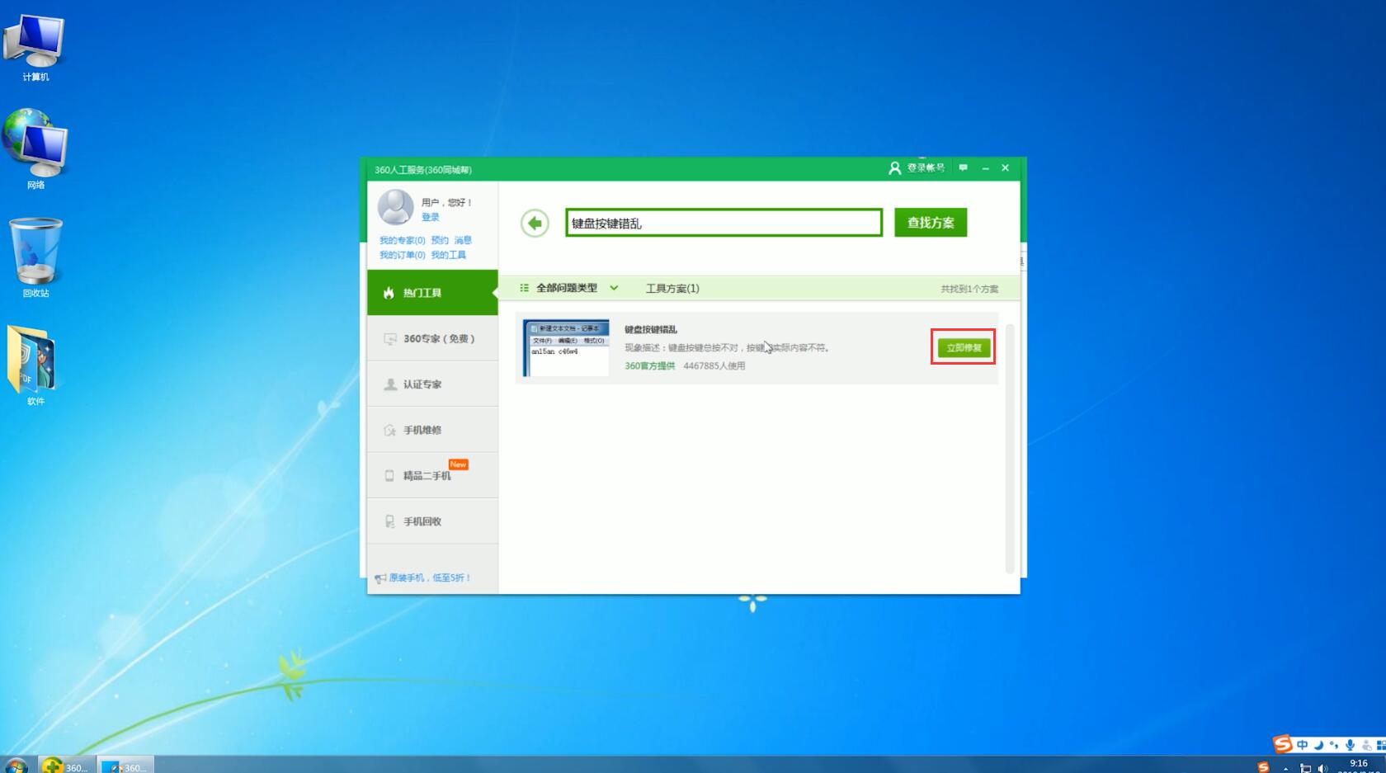Open the 我的订单(0) link

tap(402, 255)
